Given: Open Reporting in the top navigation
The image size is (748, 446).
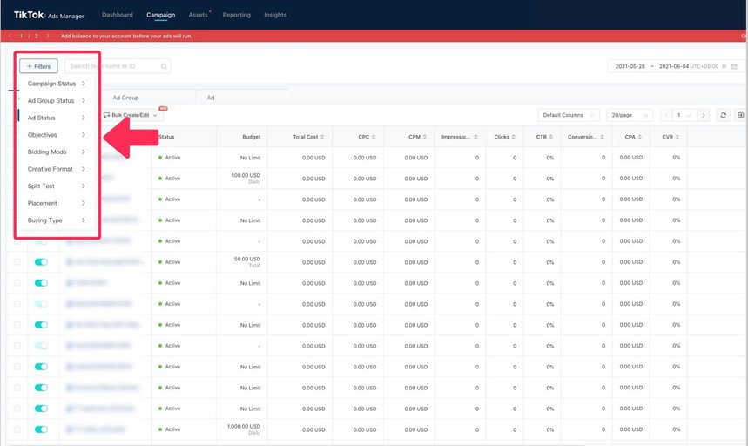Looking at the screenshot, I should [236, 15].
